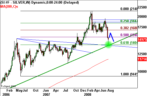Select the MA(200,C)s indicator label
Screen dimensions: 147x96
point(9,7)
